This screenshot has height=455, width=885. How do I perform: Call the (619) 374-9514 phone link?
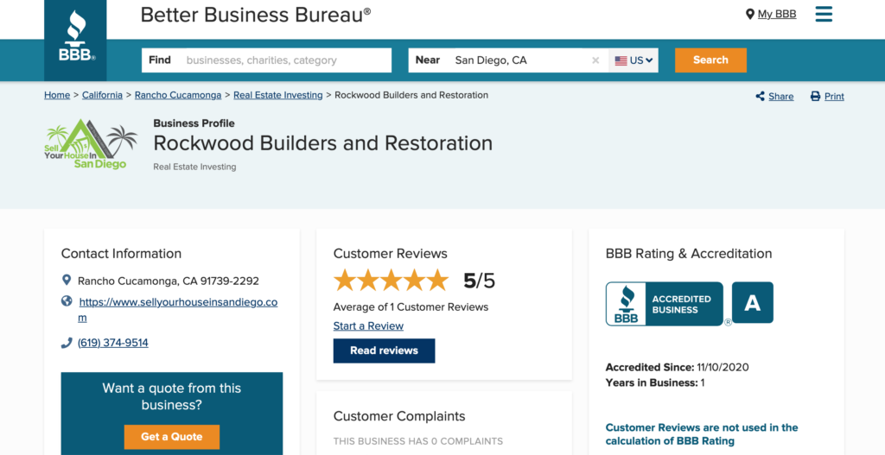pos(113,342)
